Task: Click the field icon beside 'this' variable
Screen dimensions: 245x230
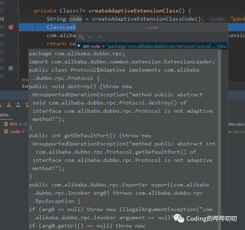Action: [x=6, y=124]
